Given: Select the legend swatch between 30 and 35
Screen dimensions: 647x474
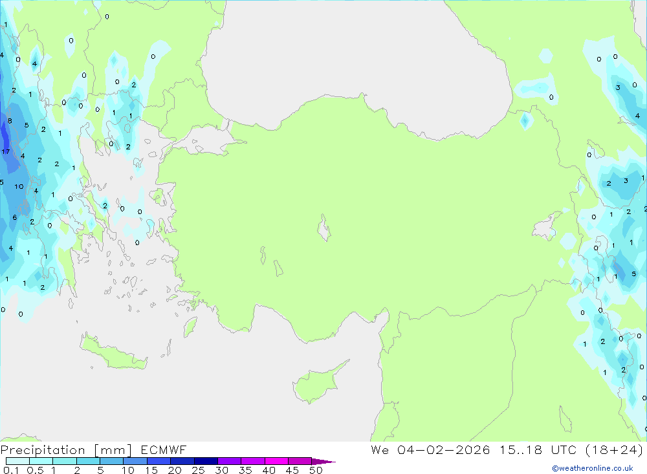Looking at the screenshot, I should tap(230, 461).
